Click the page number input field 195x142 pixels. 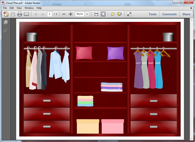point(49,14)
